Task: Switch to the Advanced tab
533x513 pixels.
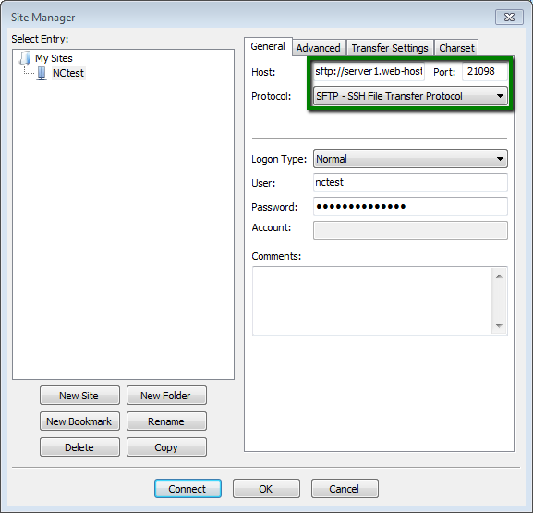Action: [318, 48]
